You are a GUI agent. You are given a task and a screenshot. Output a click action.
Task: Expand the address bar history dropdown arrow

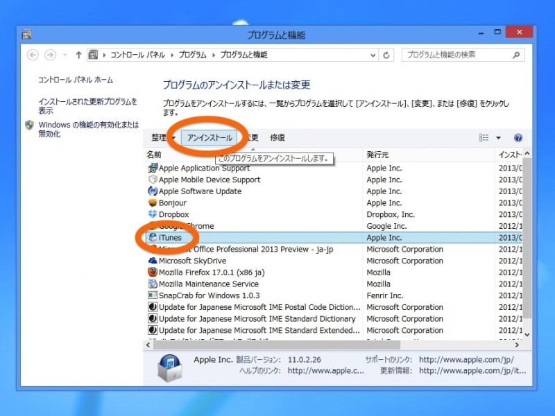point(373,55)
